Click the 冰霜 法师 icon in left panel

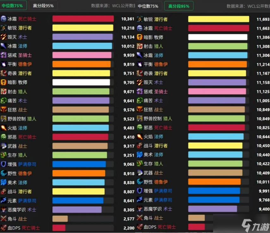pos(3,46)
